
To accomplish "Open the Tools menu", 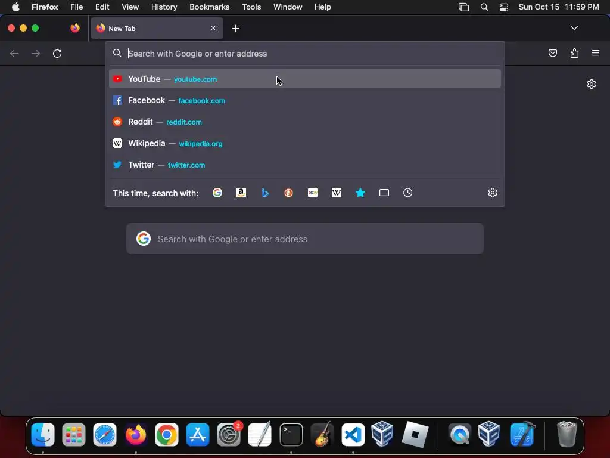I will click(251, 7).
